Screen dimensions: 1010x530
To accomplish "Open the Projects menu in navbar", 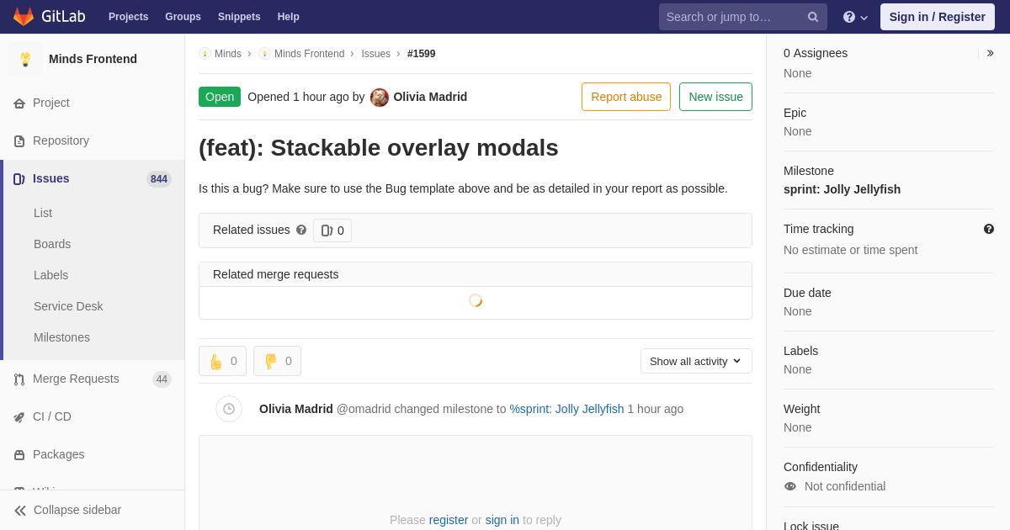I will click(128, 17).
